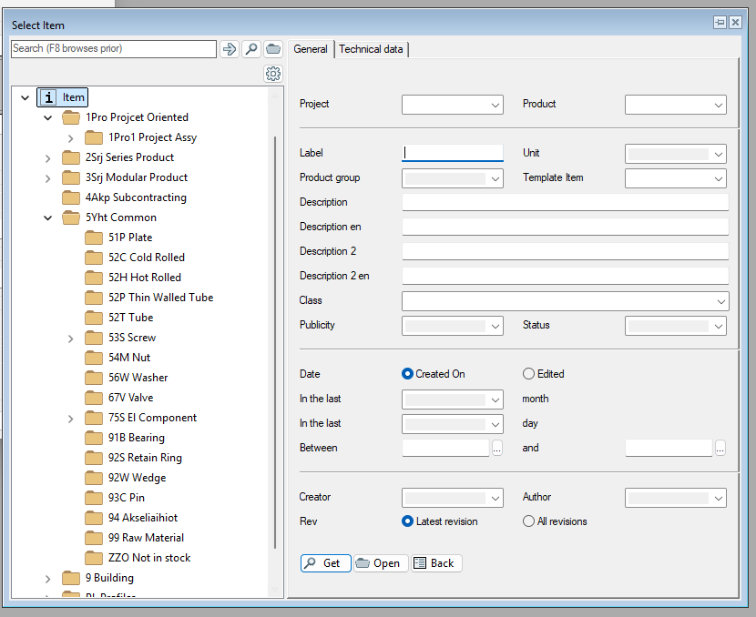
Task: Click into the Description input field
Action: (x=565, y=202)
